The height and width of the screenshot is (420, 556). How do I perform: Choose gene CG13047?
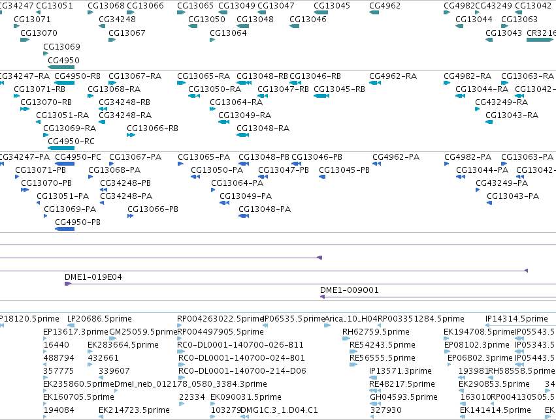(276, 6)
